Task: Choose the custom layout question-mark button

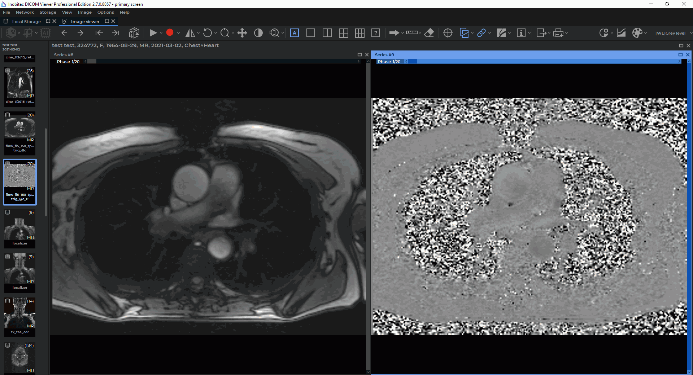Action: click(x=376, y=33)
